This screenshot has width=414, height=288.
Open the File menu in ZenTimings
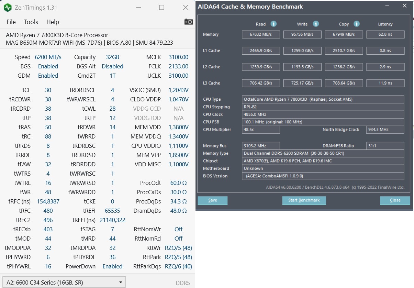click(11, 22)
